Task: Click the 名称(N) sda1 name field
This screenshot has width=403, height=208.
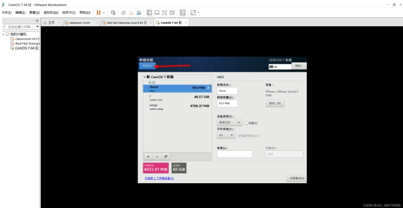Action: coord(284,154)
